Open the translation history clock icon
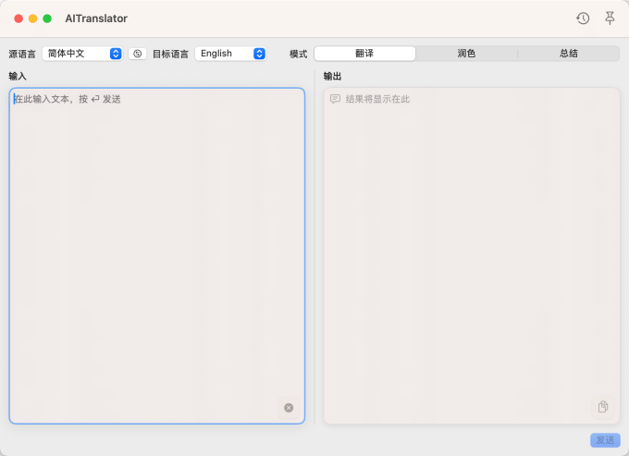629x456 pixels. pyautogui.click(x=583, y=18)
